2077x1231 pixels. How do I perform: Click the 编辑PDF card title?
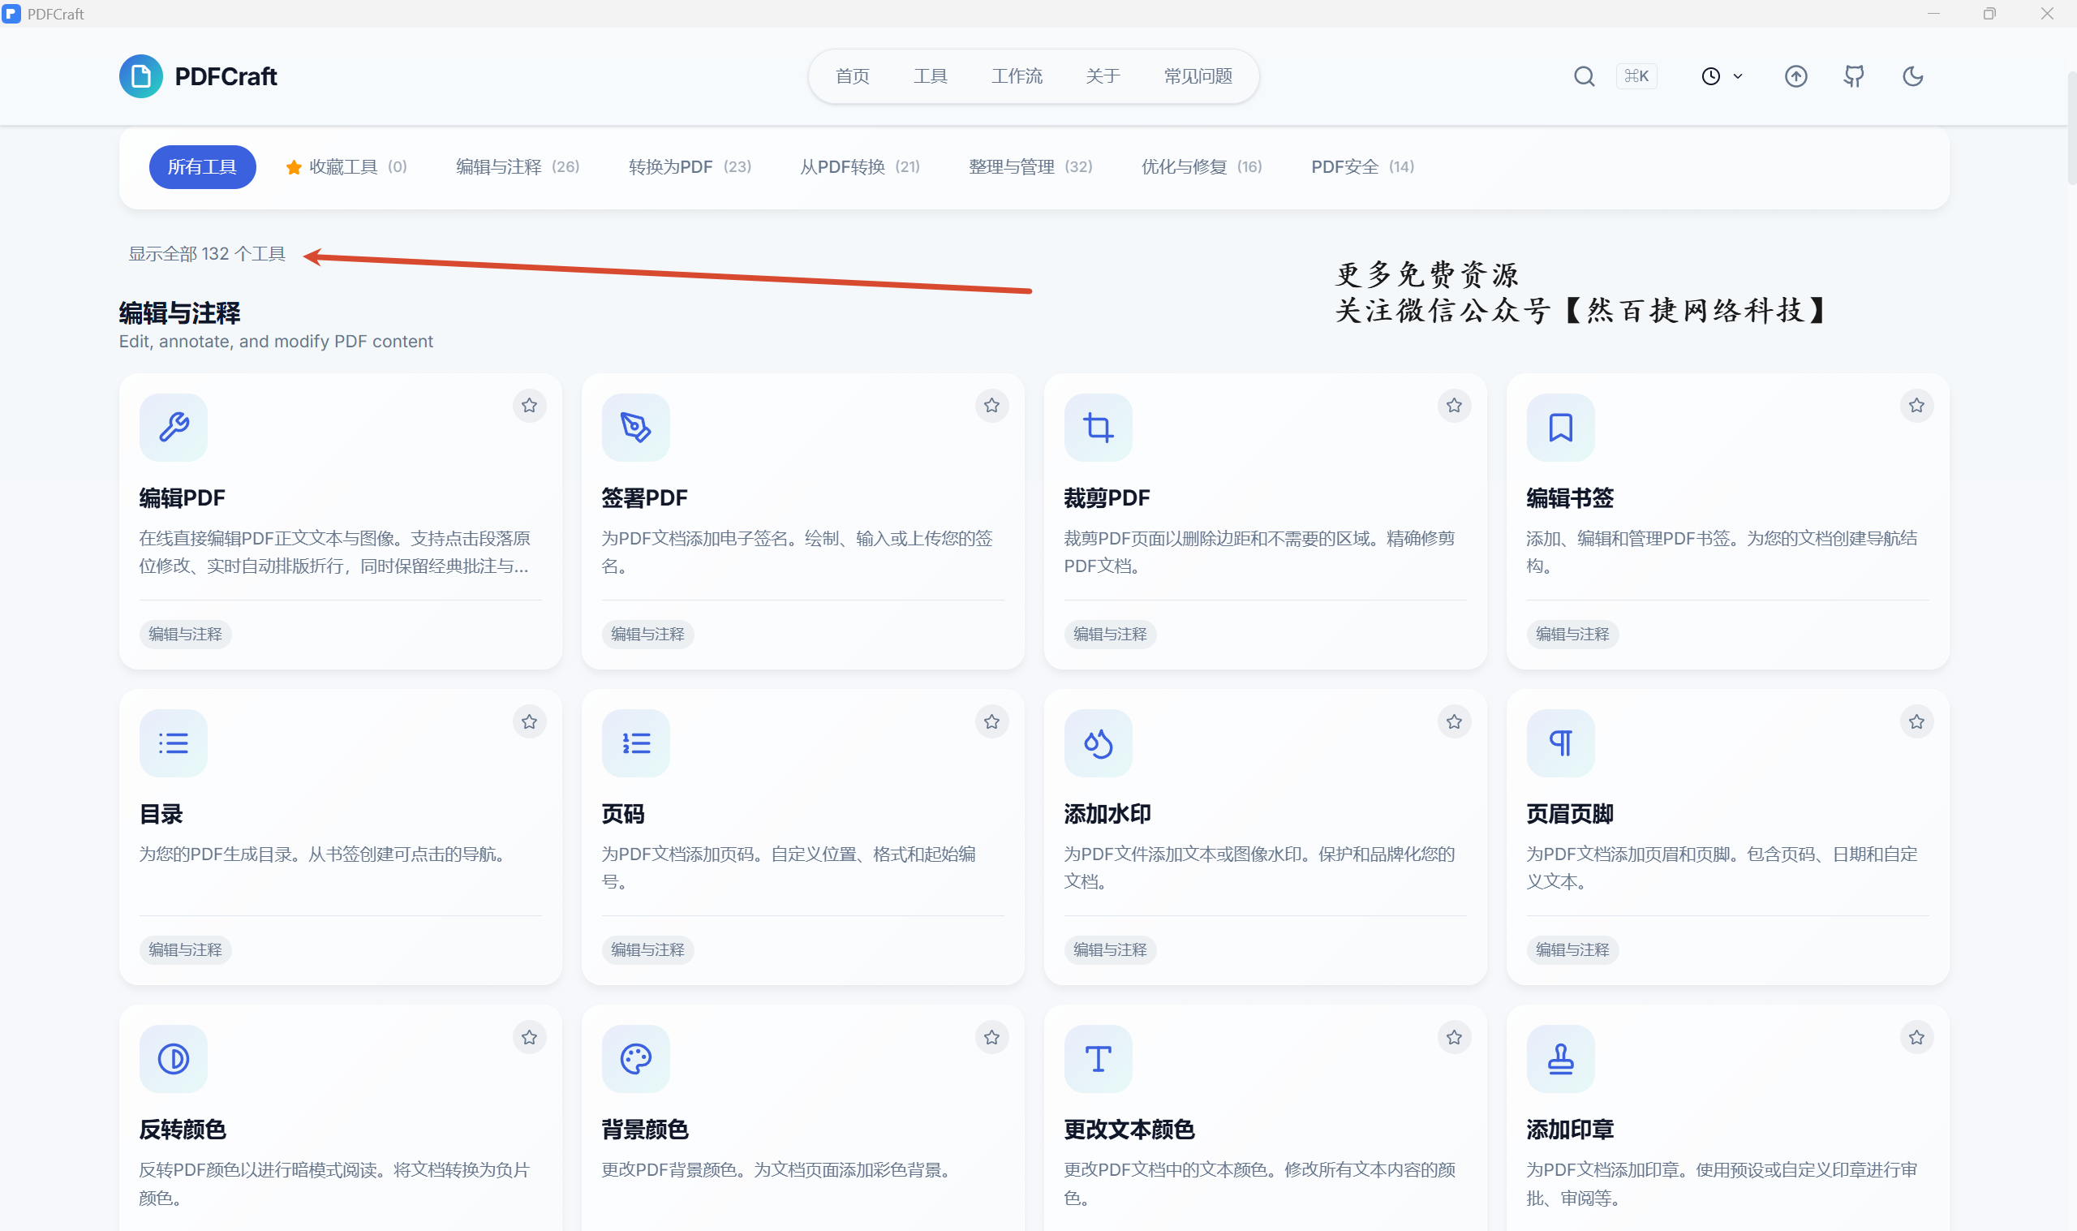[182, 497]
